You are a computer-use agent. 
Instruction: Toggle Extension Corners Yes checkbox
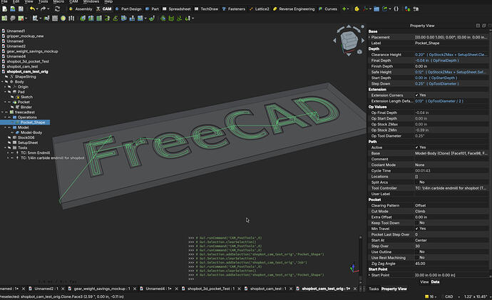tap(416, 95)
